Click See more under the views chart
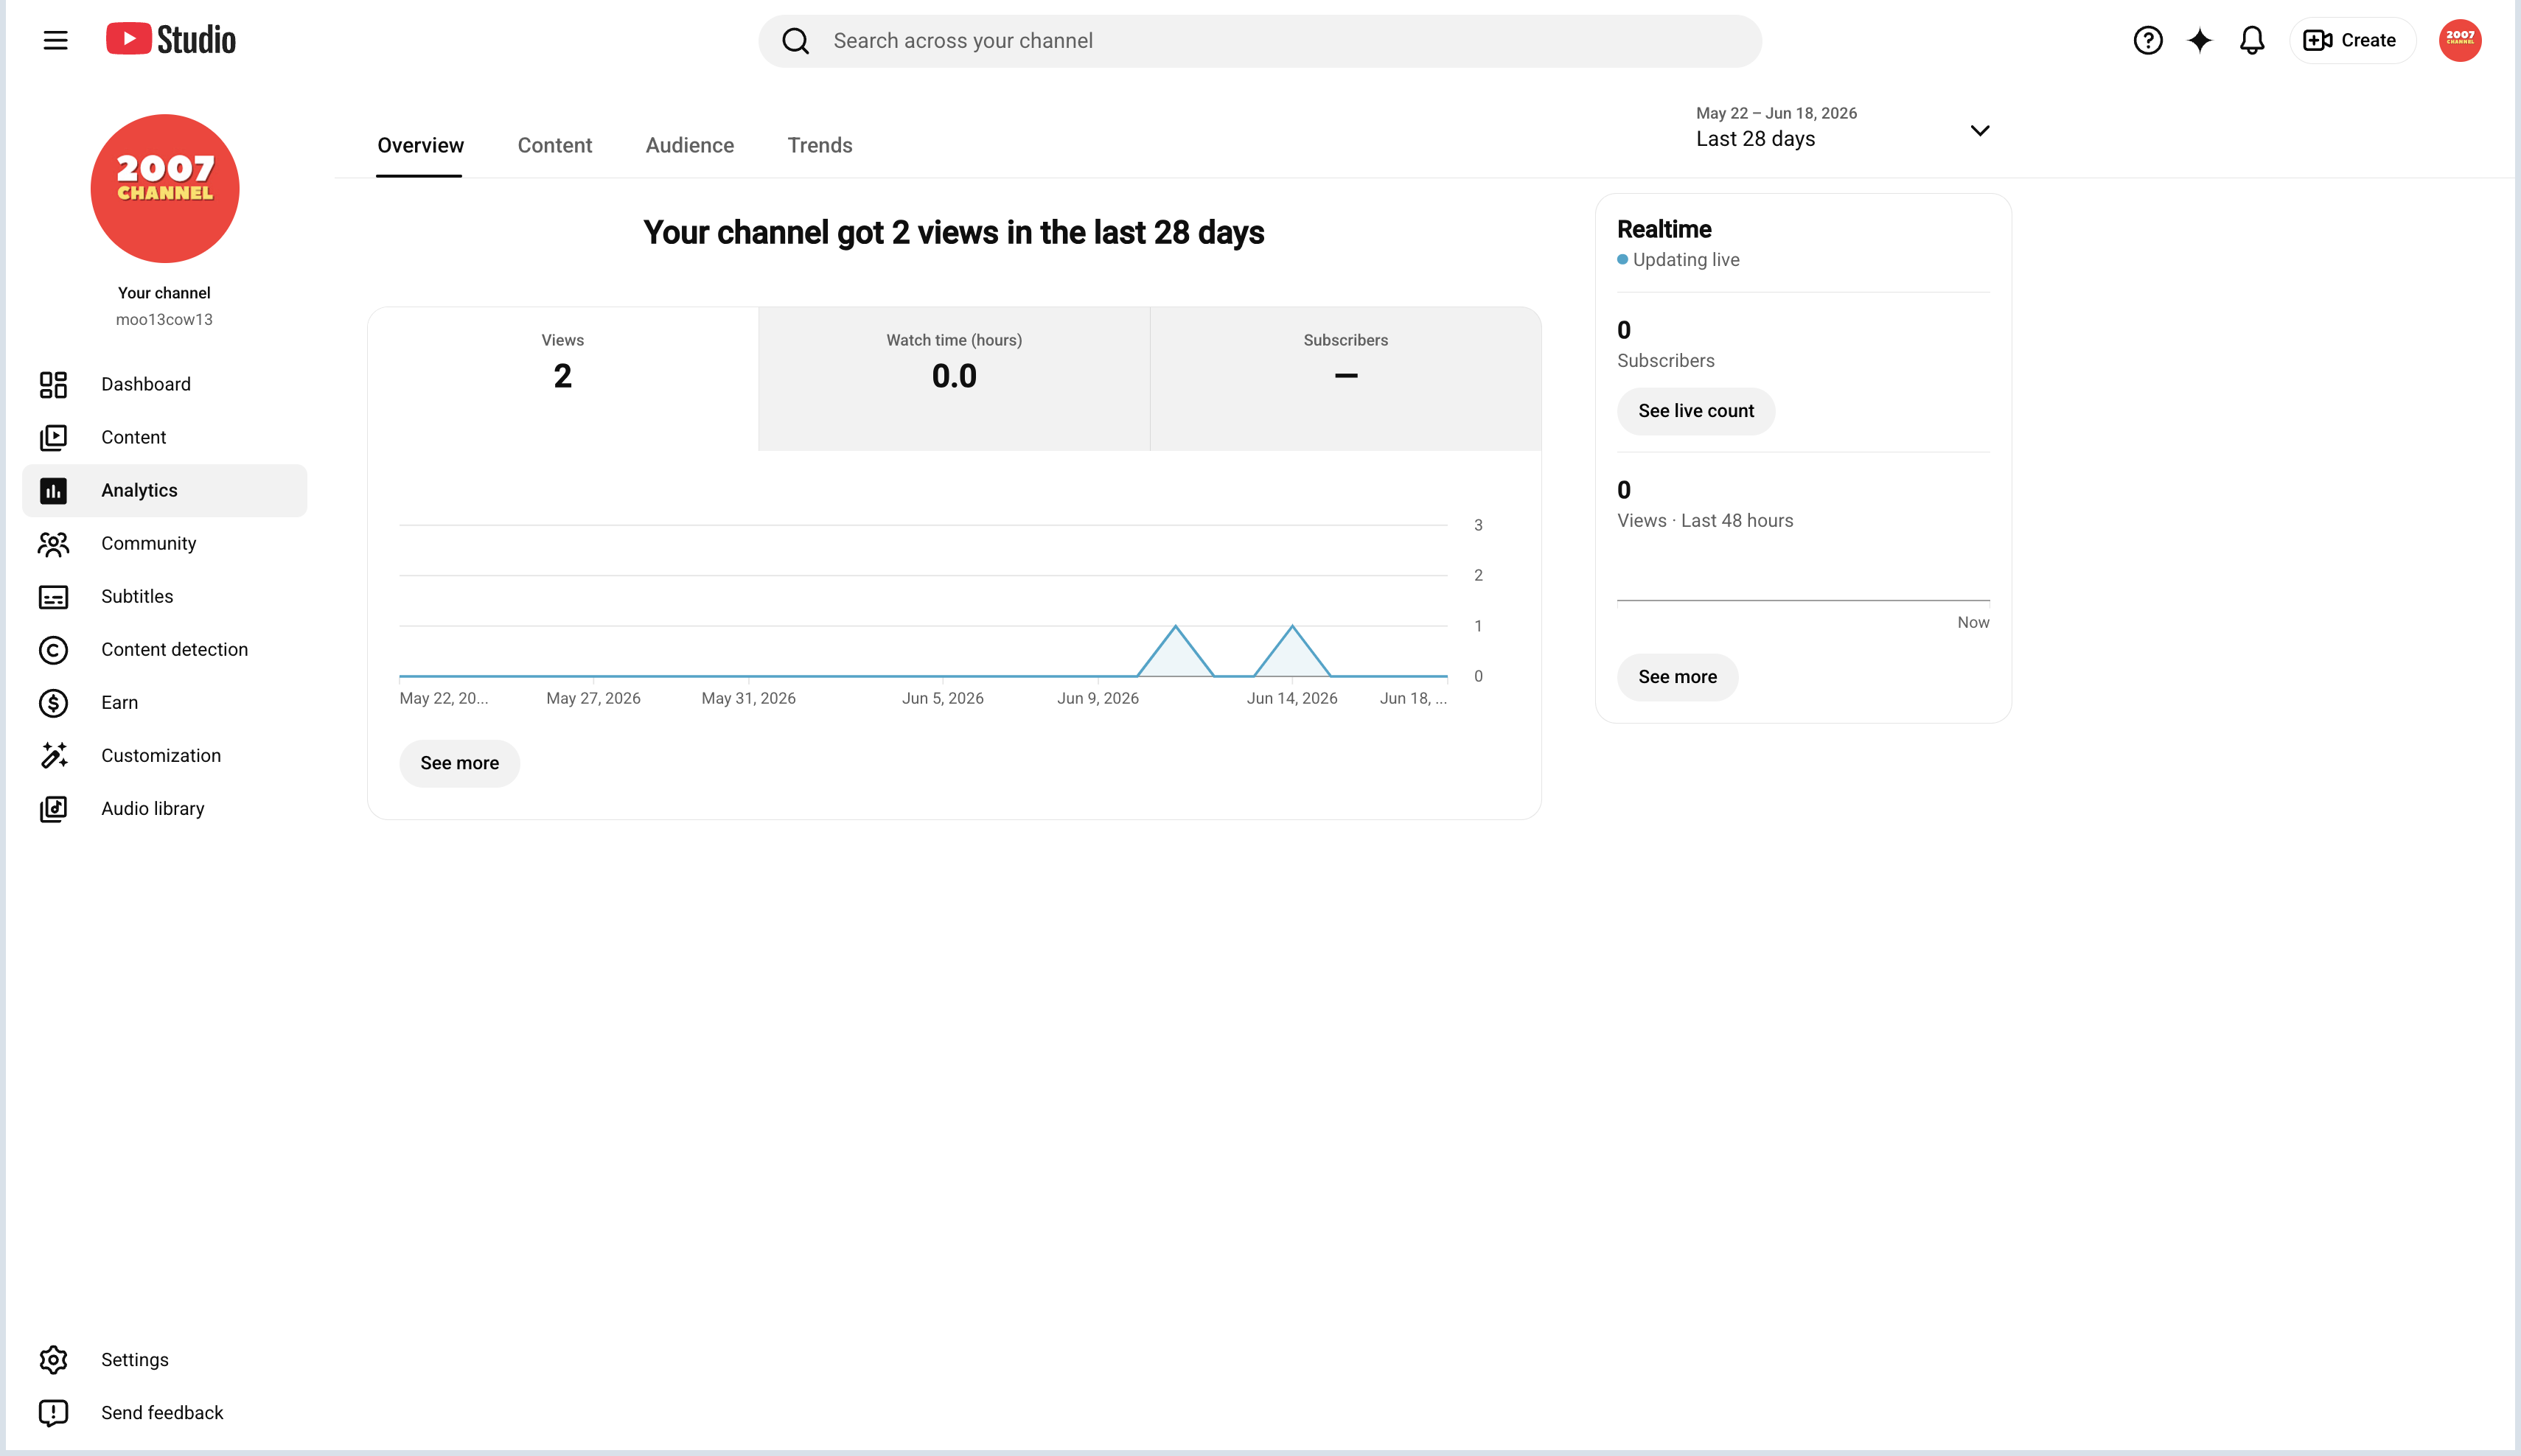The width and height of the screenshot is (2521, 1456). (459, 763)
